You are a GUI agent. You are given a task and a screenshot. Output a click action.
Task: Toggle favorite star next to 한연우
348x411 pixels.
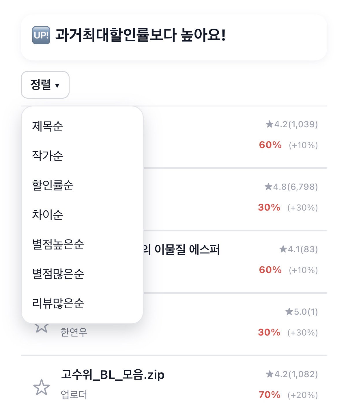pyautogui.click(x=42, y=327)
